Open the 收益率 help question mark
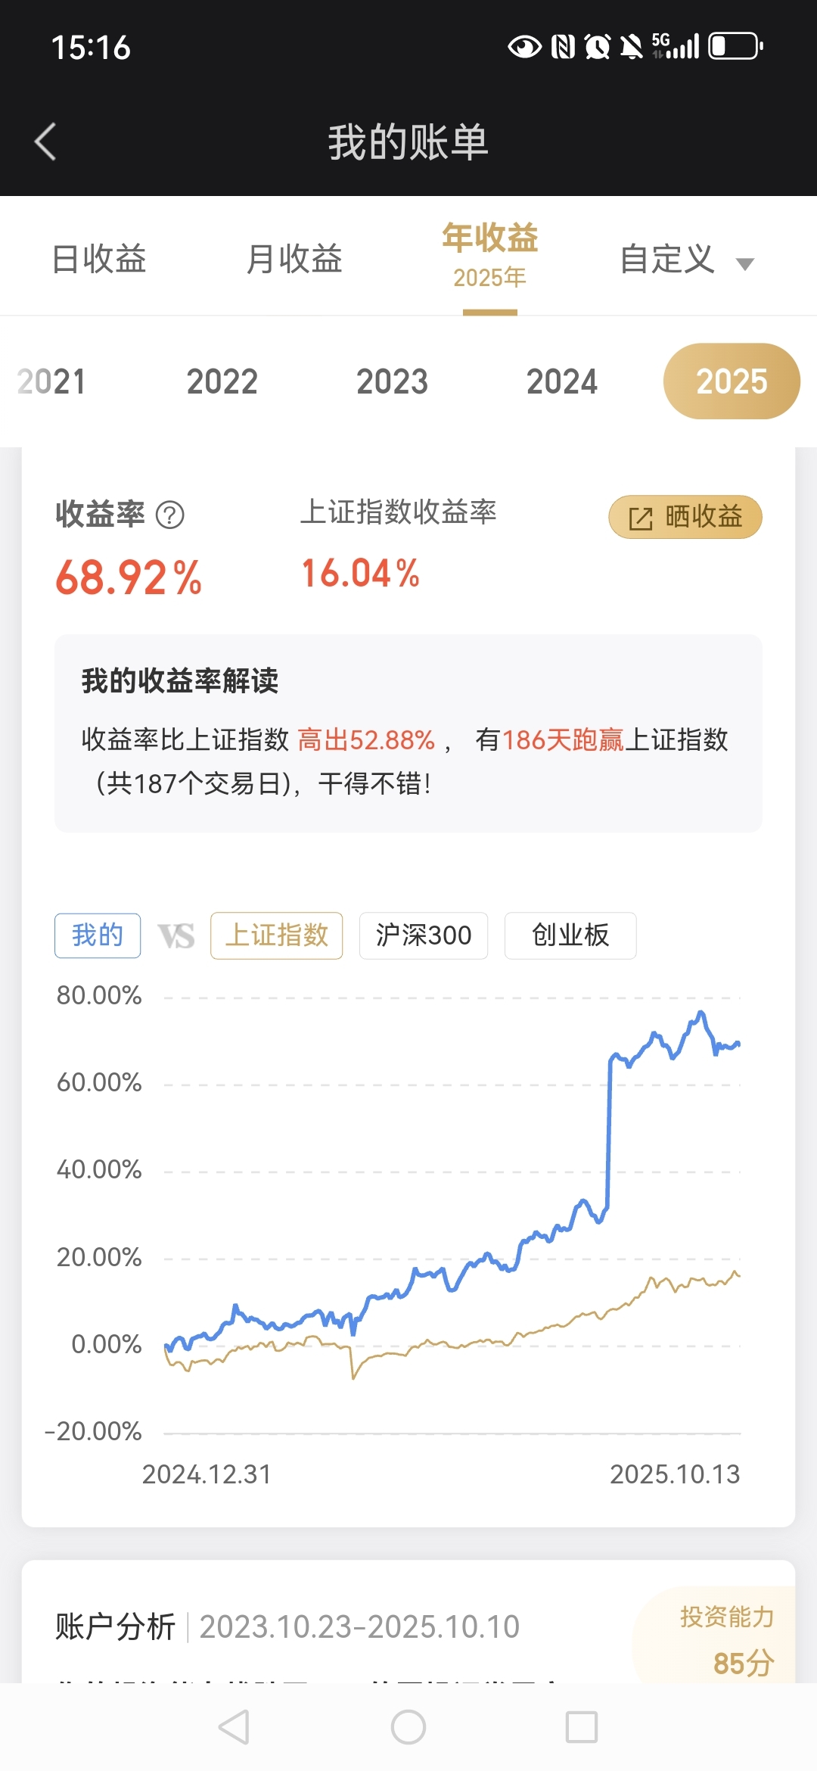The image size is (817, 1771). click(x=169, y=515)
